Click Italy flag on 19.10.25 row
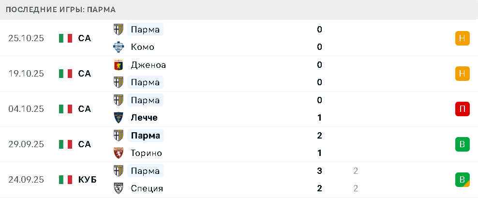This screenshot has height=201, width=478. [x=65, y=74]
